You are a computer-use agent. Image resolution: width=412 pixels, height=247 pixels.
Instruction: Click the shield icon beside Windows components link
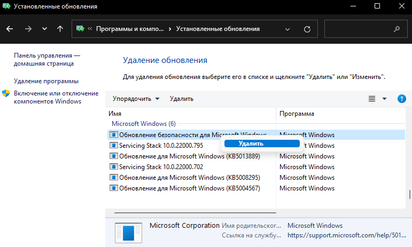[x=6, y=93]
